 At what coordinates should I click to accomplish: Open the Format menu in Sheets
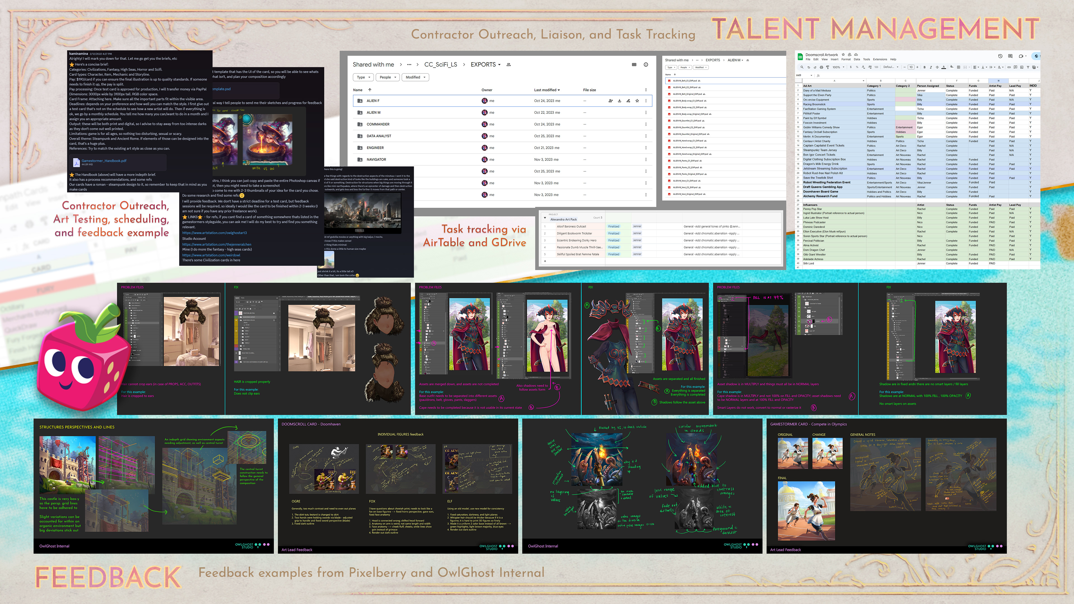point(846,60)
